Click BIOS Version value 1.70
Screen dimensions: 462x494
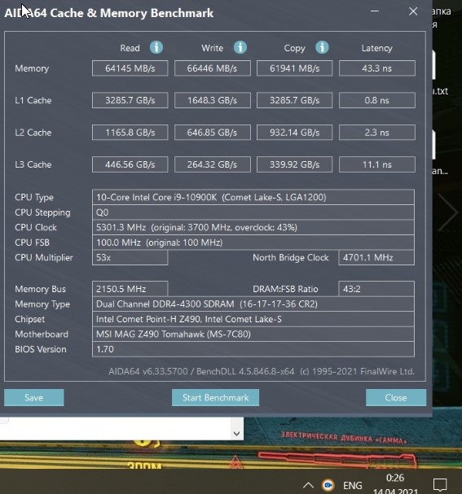pos(253,349)
